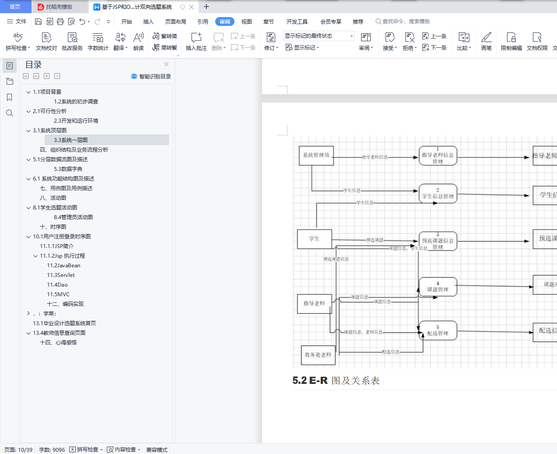
Task: Open the search sidebar icon
Action: [x=9, y=113]
